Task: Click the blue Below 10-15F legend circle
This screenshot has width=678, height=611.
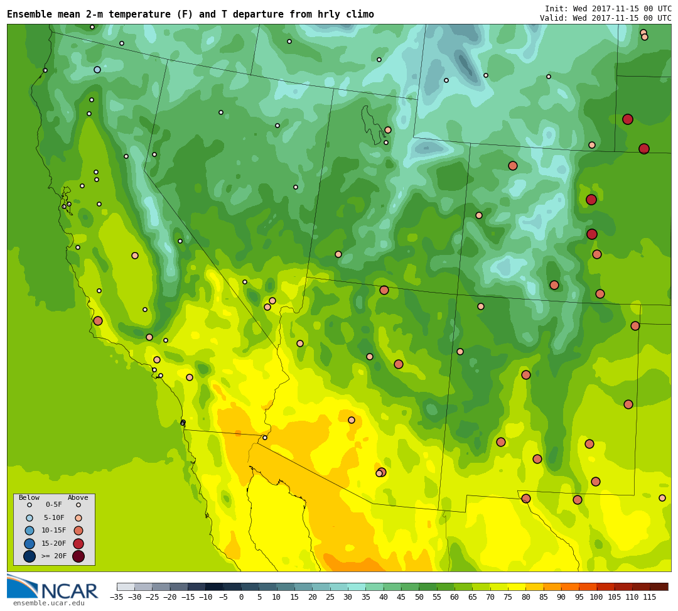Action: (x=30, y=531)
